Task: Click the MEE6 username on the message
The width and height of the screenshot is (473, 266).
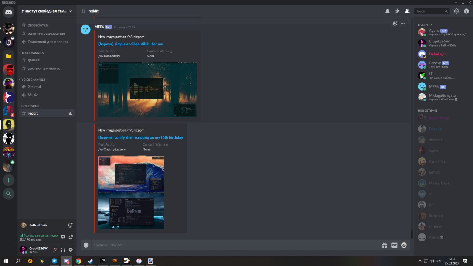Action: [99, 27]
